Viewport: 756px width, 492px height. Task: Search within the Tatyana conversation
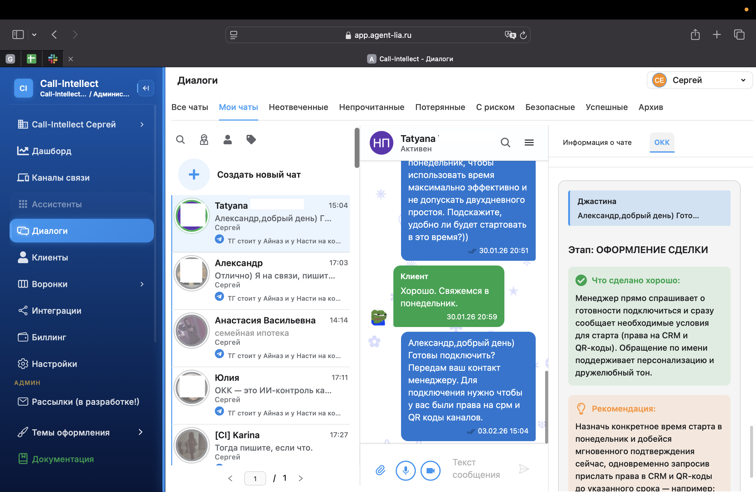(x=505, y=143)
